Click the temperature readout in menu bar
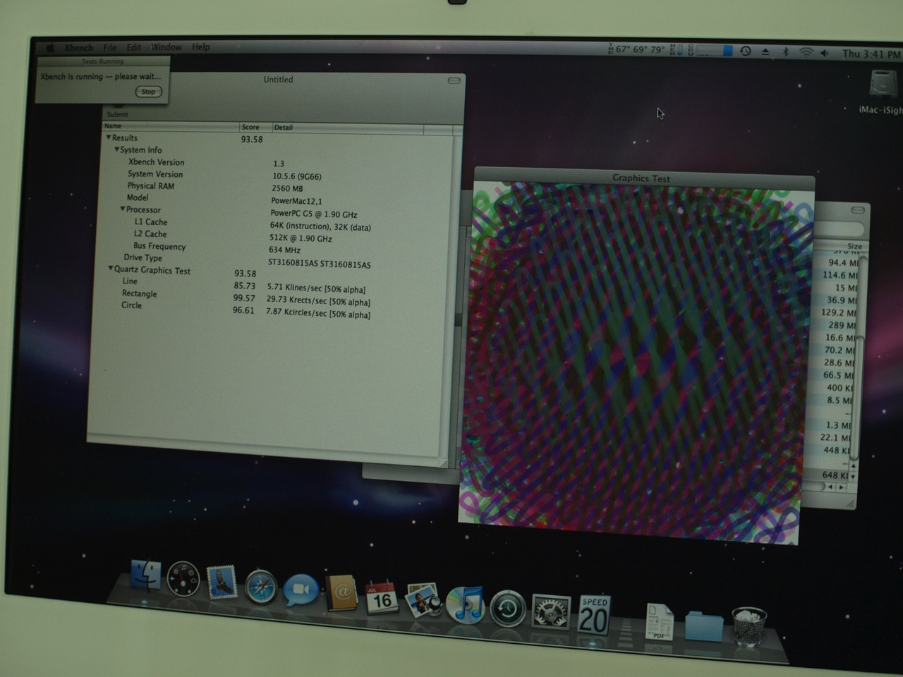 click(636, 49)
